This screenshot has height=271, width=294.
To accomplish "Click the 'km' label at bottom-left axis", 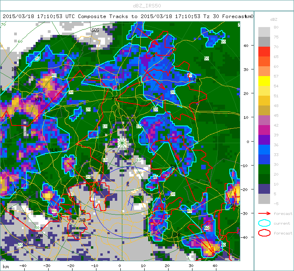I will (6, 267).
